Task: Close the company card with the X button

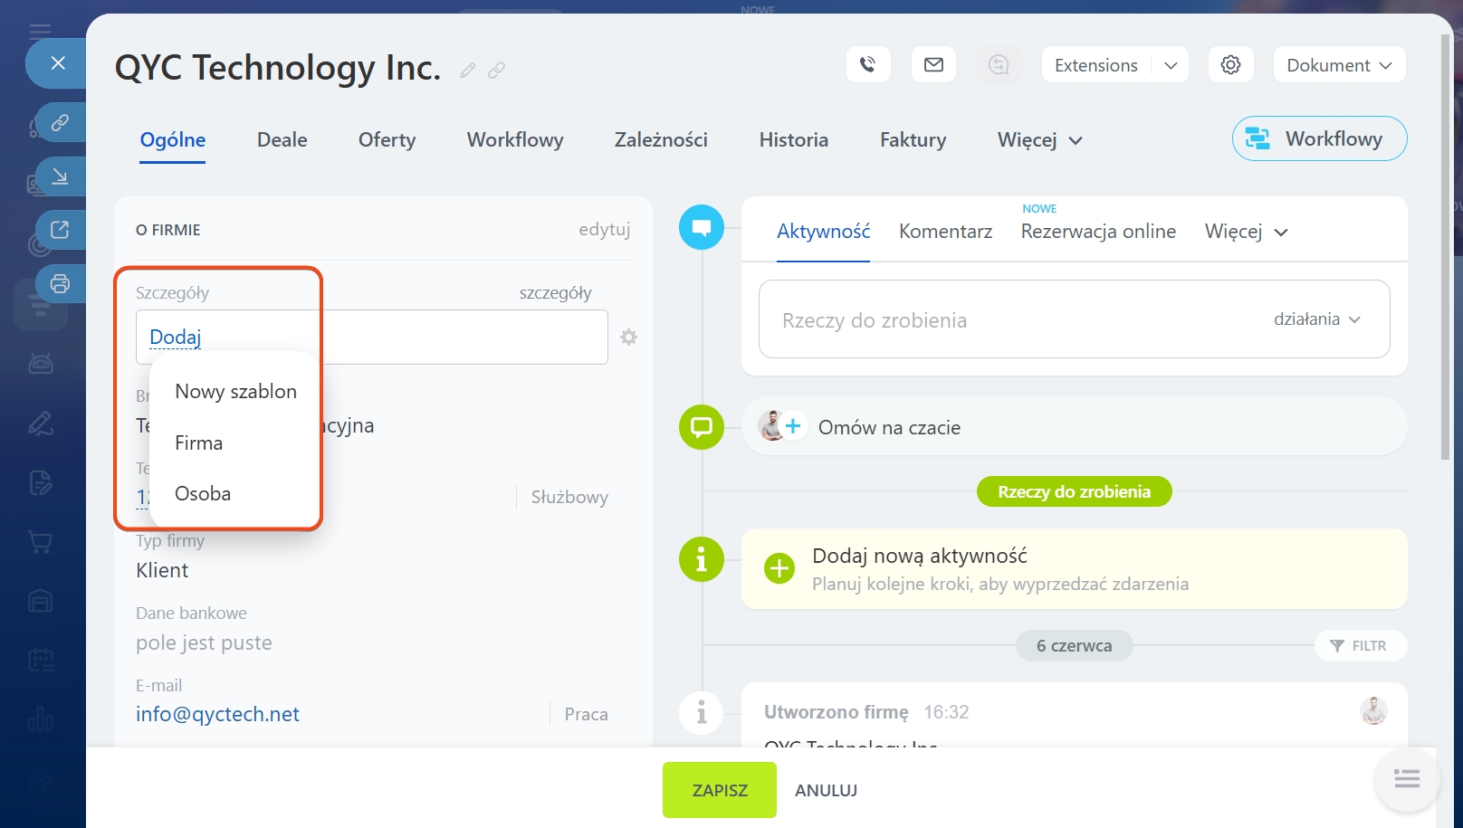Action: click(x=58, y=63)
